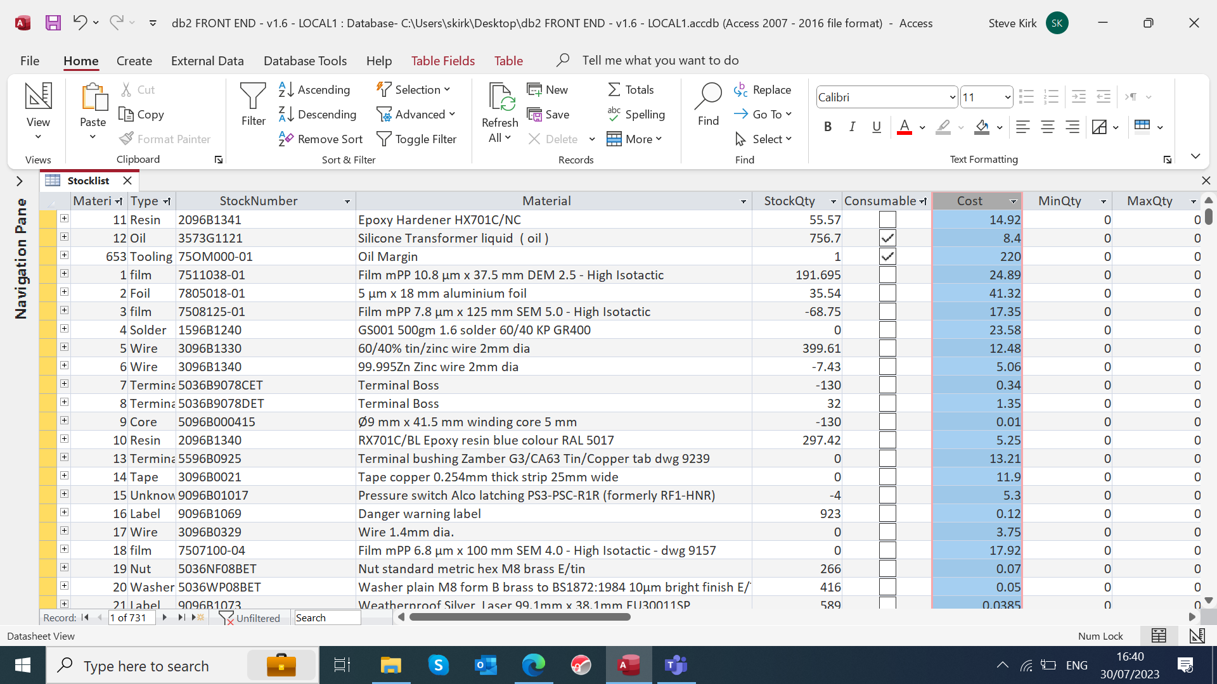Screen dimensions: 1217x684
Task: Check Consumable for Nut standard metric hex row
Action: click(x=887, y=569)
